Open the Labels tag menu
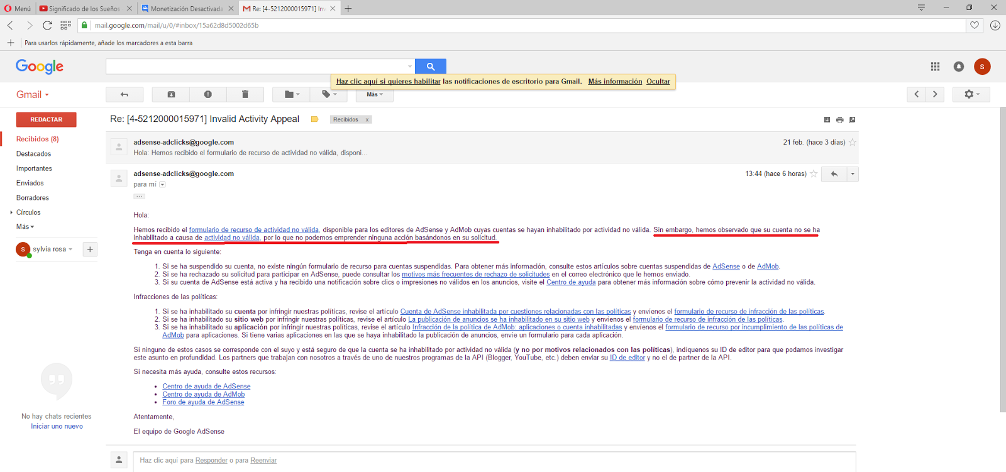Image resolution: width=1006 pixels, height=472 pixels. pyautogui.click(x=329, y=94)
